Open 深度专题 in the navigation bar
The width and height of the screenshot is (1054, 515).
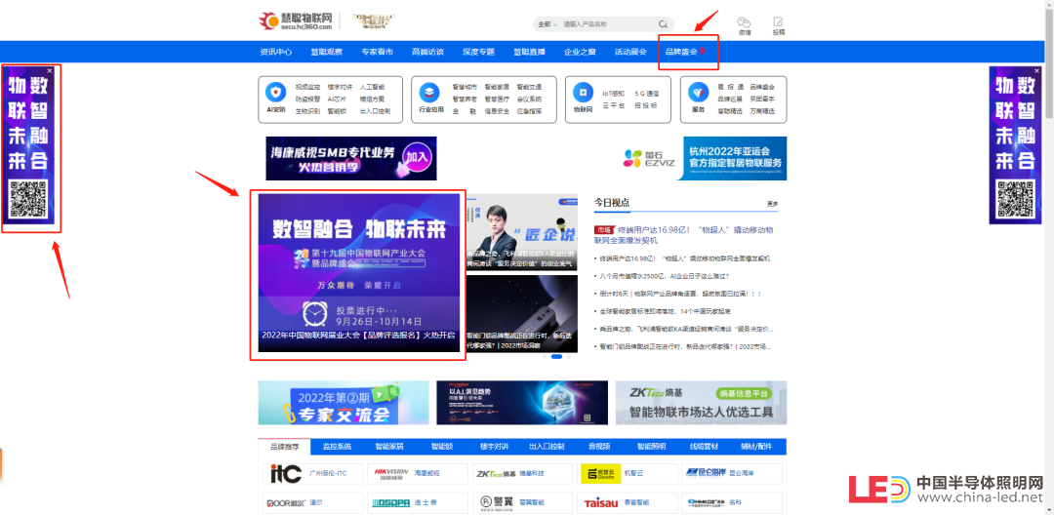pos(478,52)
